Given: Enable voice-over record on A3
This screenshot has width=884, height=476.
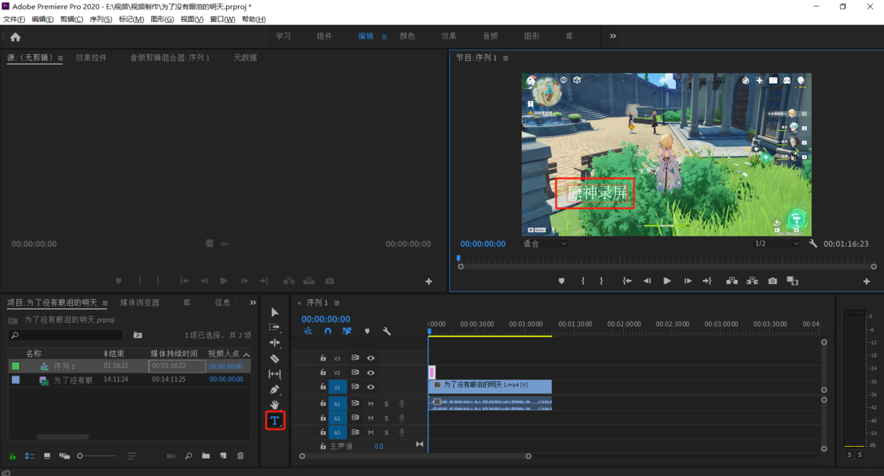Looking at the screenshot, I should pos(402,433).
